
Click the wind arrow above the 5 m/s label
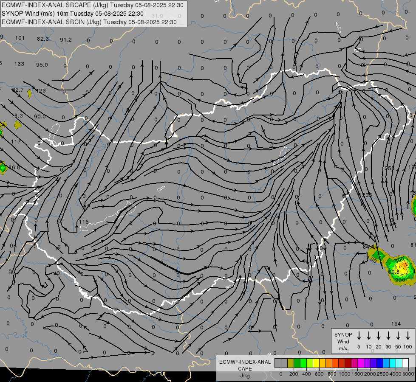[x=359, y=336]
